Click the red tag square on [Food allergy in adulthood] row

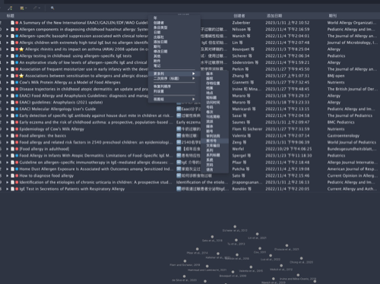(17, 149)
